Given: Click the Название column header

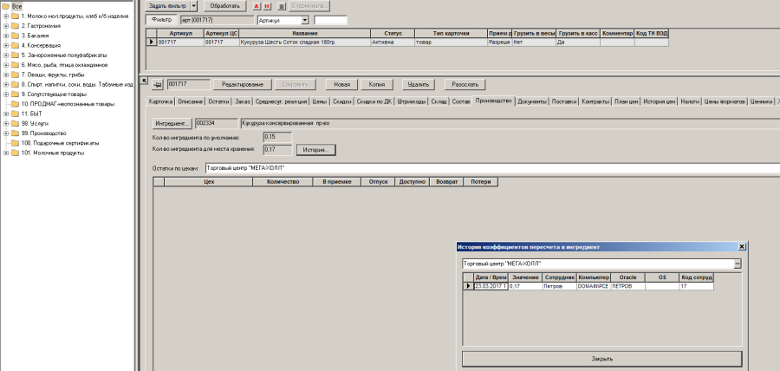Looking at the screenshot, I should click(x=304, y=33).
